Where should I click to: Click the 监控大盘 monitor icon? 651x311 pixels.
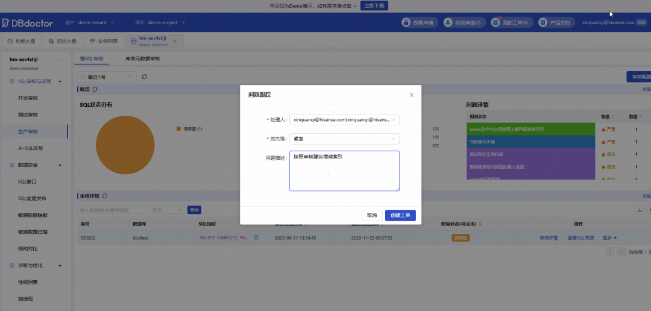[51, 41]
